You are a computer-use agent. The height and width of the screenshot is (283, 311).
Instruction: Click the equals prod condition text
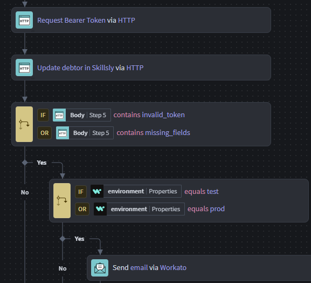(206, 209)
